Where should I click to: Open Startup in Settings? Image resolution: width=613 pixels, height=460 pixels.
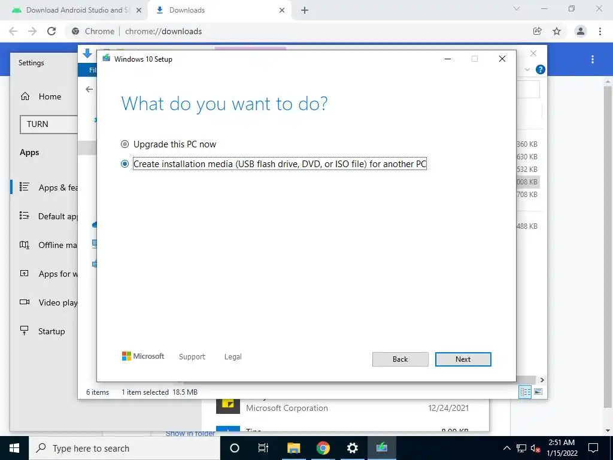(x=43, y=331)
